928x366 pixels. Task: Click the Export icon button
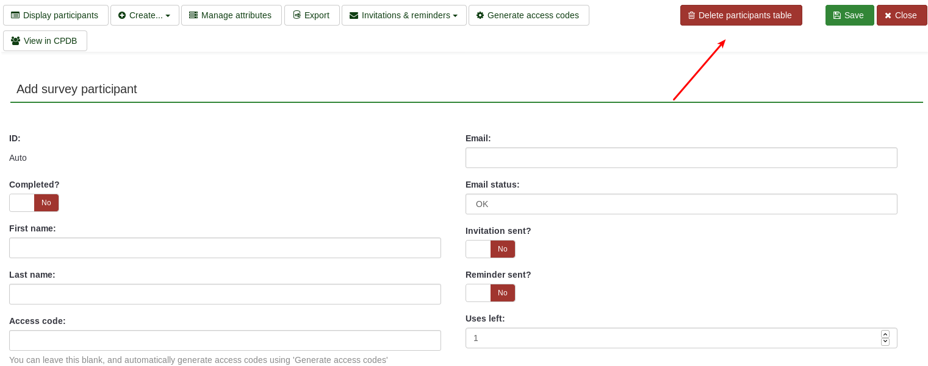click(x=297, y=15)
